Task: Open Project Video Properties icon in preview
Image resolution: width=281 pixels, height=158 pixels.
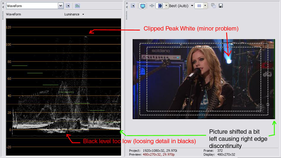Action: point(133,6)
